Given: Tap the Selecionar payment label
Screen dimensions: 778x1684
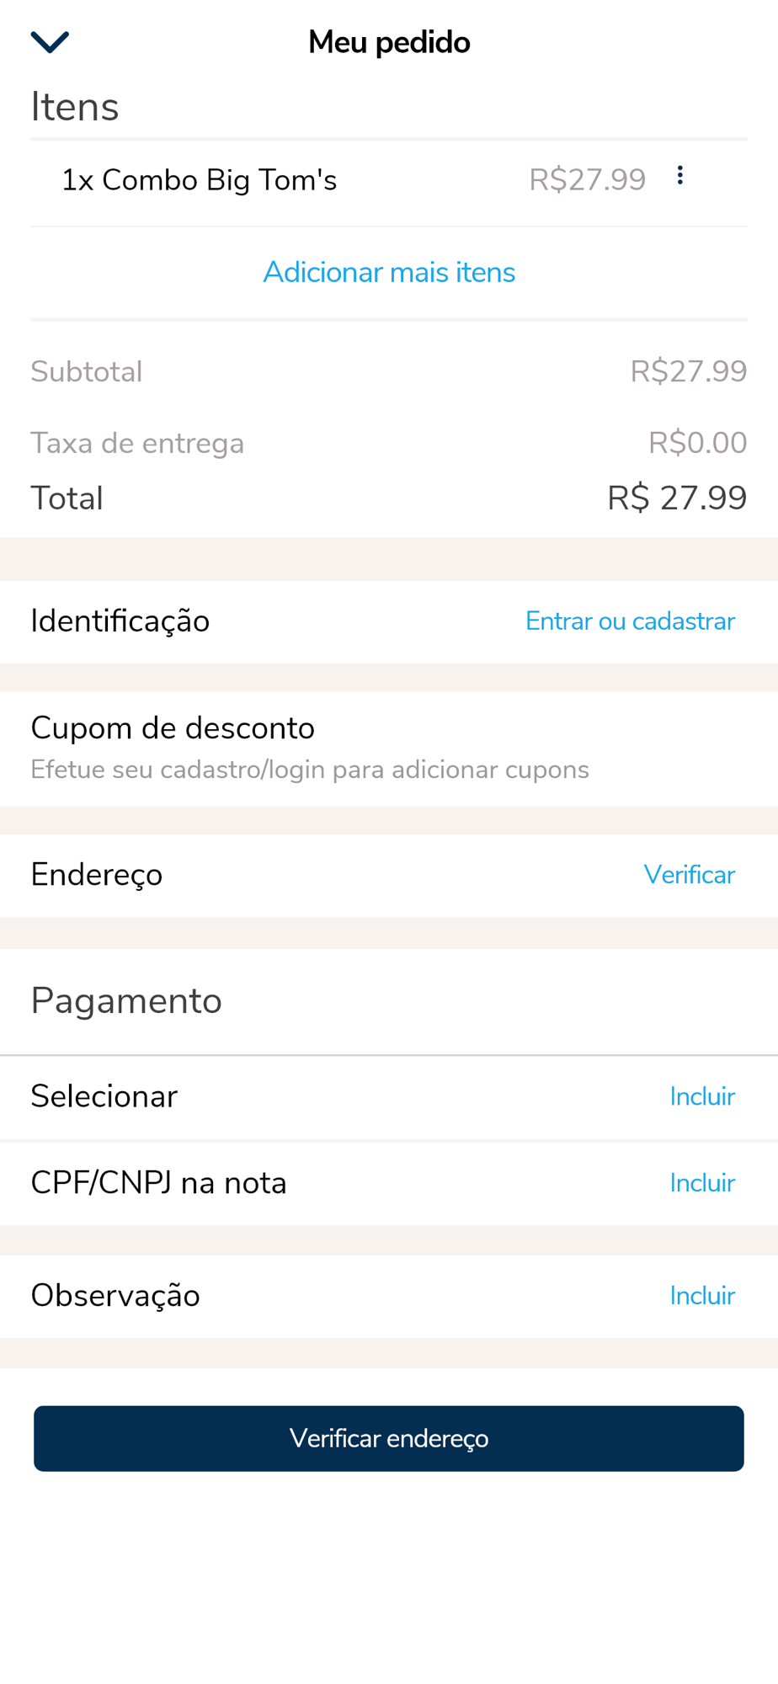Looking at the screenshot, I should click(x=104, y=1096).
